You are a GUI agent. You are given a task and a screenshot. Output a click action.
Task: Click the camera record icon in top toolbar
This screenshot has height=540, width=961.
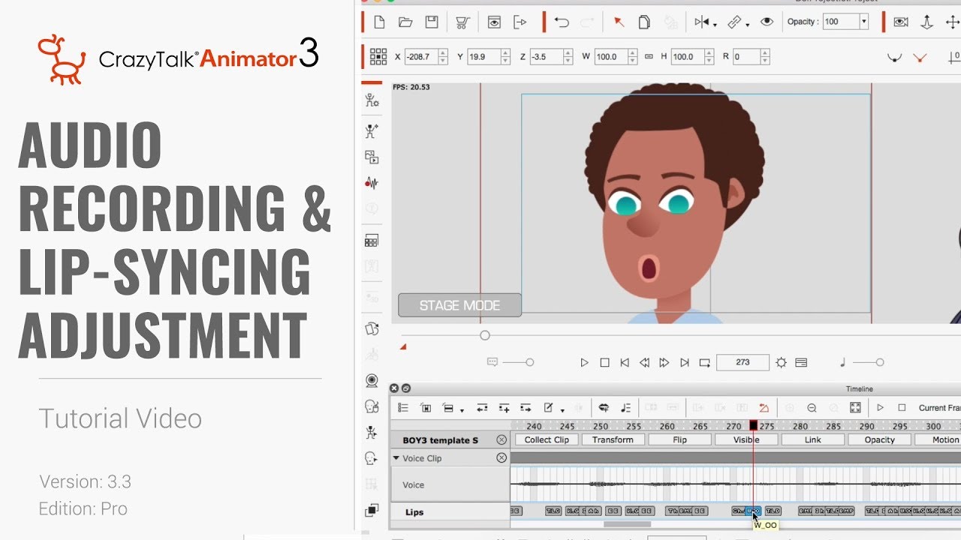901,22
